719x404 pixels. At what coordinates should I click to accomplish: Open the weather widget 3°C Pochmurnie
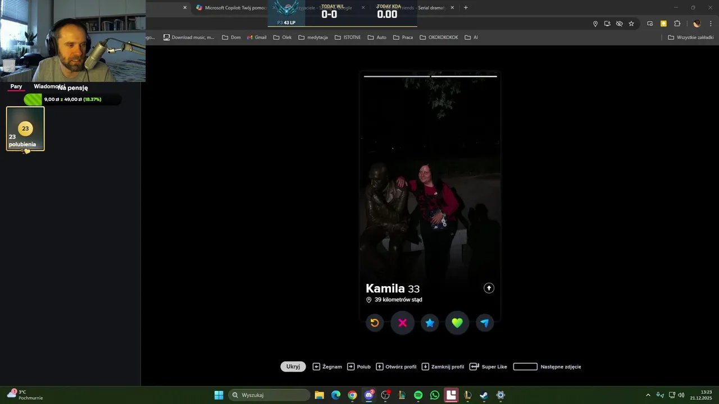pyautogui.click(x=25, y=395)
